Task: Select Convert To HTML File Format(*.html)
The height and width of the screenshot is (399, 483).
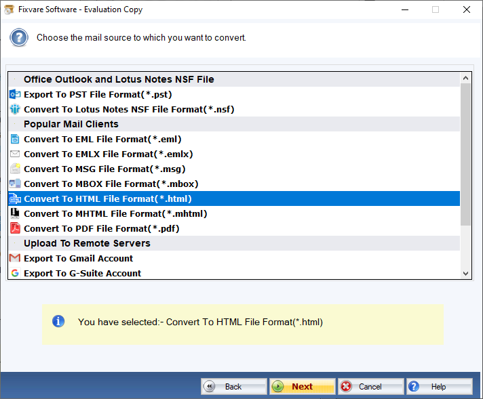Action: [234, 198]
